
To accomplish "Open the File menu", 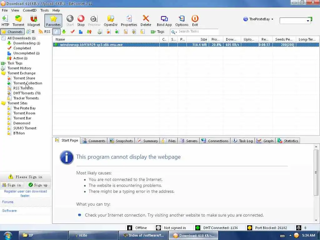I will click(5, 10).
